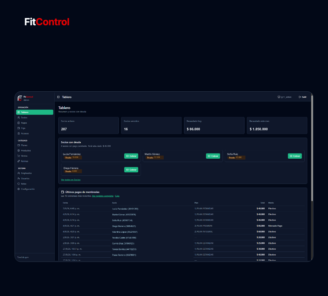328x296 pixels.
Task: Click the Usuarios icon in sidebar
Action: click(x=19, y=178)
